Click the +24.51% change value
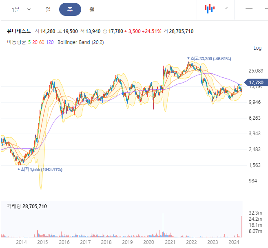The height and width of the screenshot is (248, 268). (x=151, y=31)
